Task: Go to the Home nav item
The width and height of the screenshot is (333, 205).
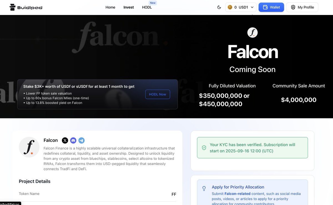Action: tap(110, 7)
